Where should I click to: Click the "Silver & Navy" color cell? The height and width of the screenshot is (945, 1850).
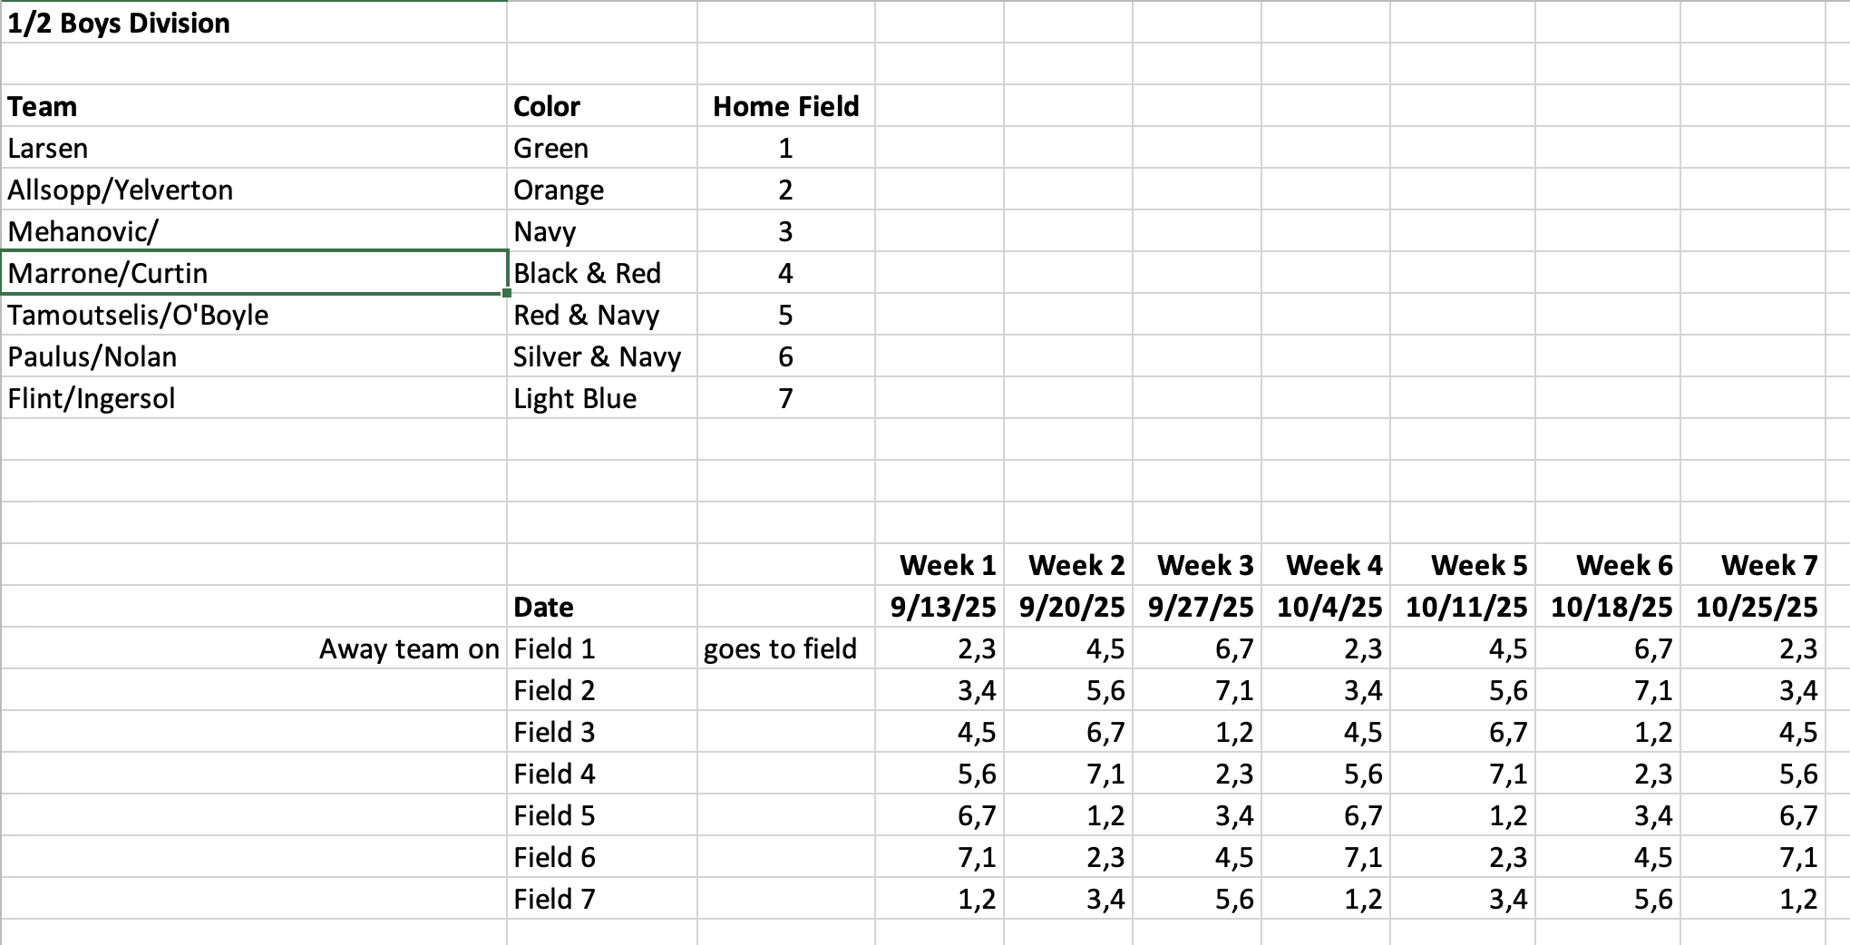(597, 356)
